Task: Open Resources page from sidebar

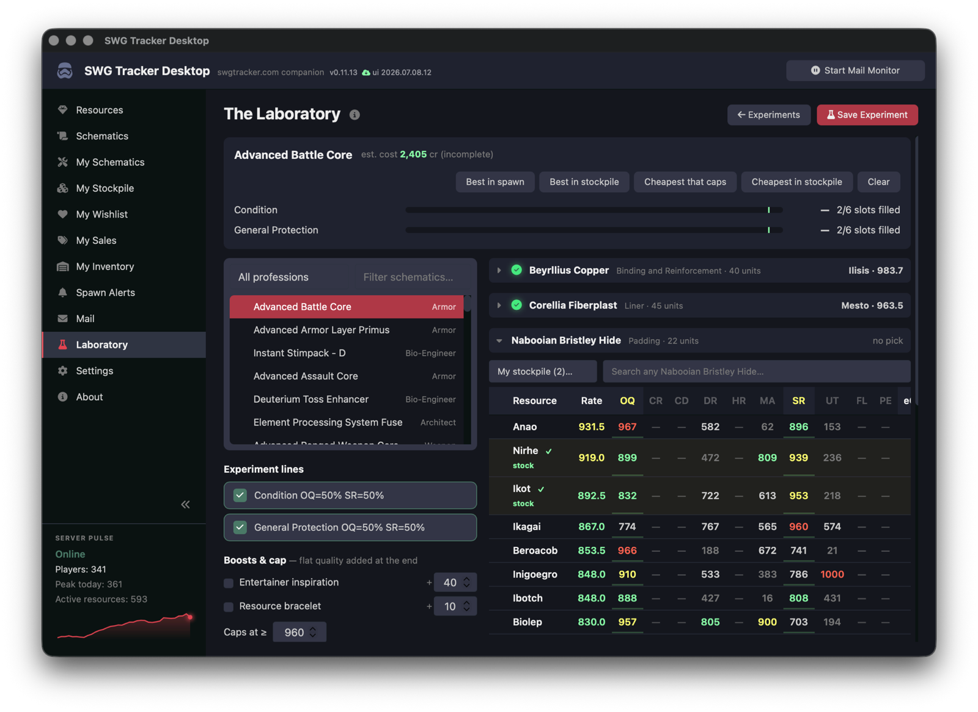Action: [x=124, y=110]
